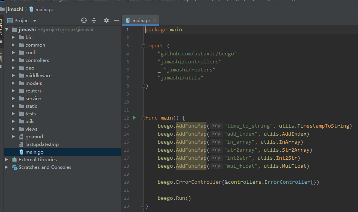The width and height of the screenshot is (358, 212).
Task: Click jimashi in the navigation breadcrumb
Action: point(14,9)
